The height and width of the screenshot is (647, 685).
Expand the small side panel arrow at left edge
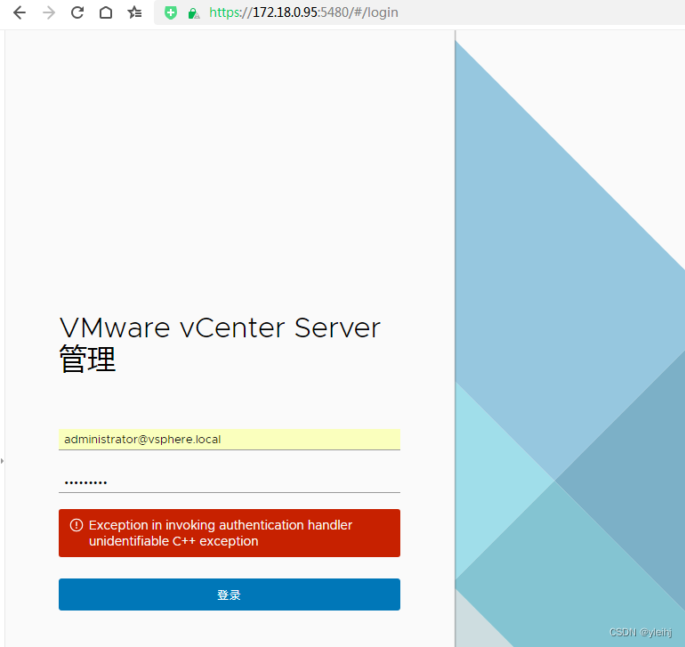point(2,461)
